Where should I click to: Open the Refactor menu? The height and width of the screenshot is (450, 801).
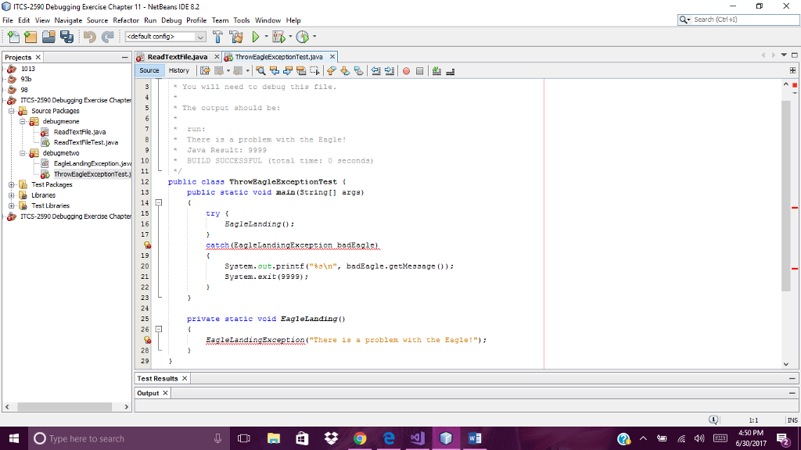tap(125, 20)
